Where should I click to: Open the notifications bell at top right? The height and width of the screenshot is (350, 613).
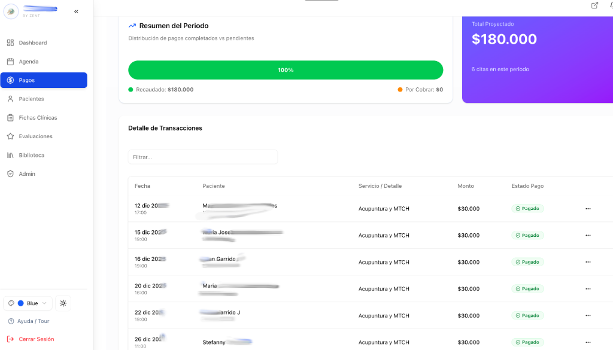611,5
